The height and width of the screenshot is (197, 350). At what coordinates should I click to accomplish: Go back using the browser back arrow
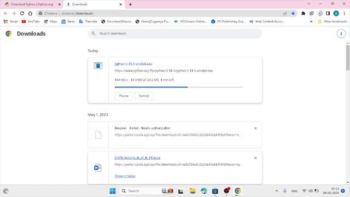[x=5, y=13]
